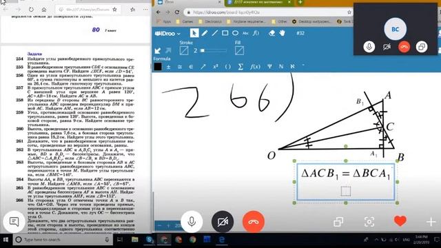Switch to the IDroo browser tab
The width and height of the screenshot is (441, 248).
pyautogui.click(x=189, y=3)
